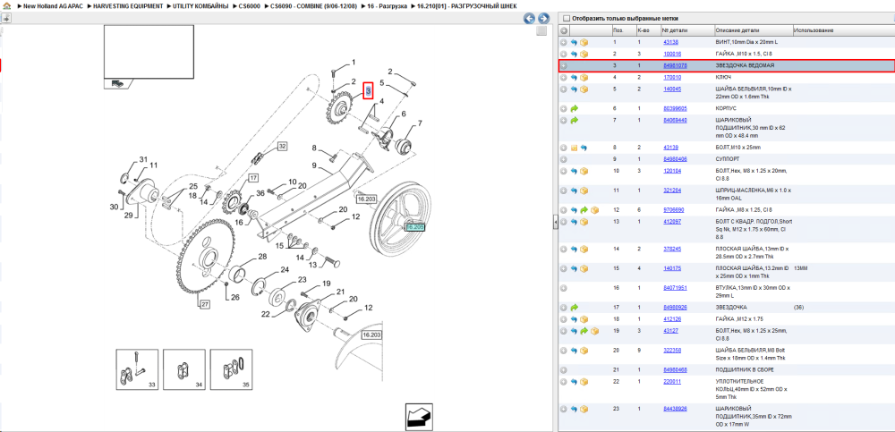Click the blue arrow in row 43139

click(584, 148)
